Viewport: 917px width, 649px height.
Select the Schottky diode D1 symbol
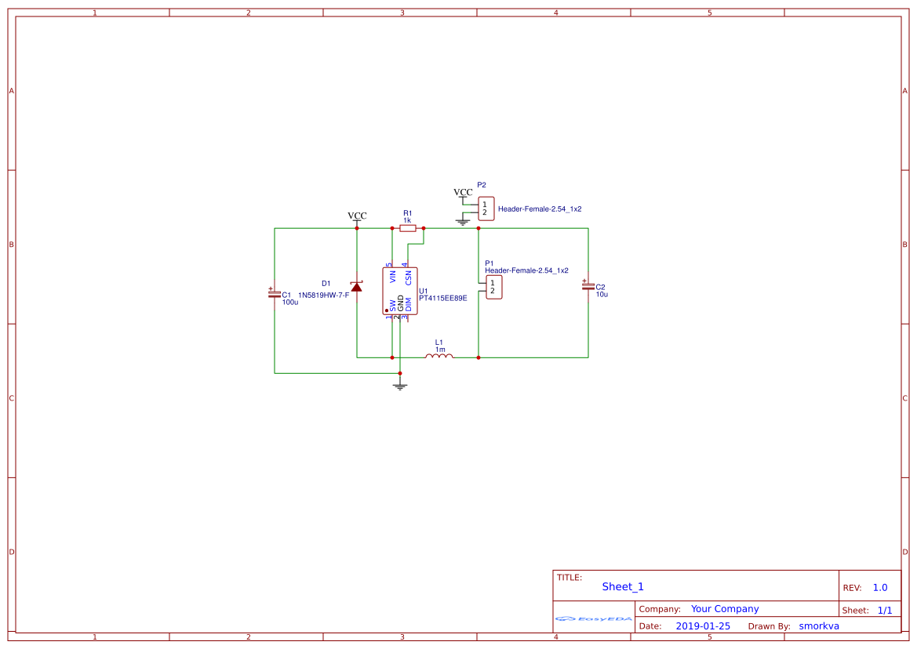(357, 288)
